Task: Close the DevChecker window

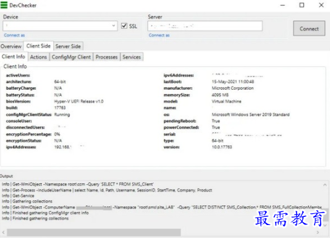Action: pyautogui.click(x=321, y=5)
